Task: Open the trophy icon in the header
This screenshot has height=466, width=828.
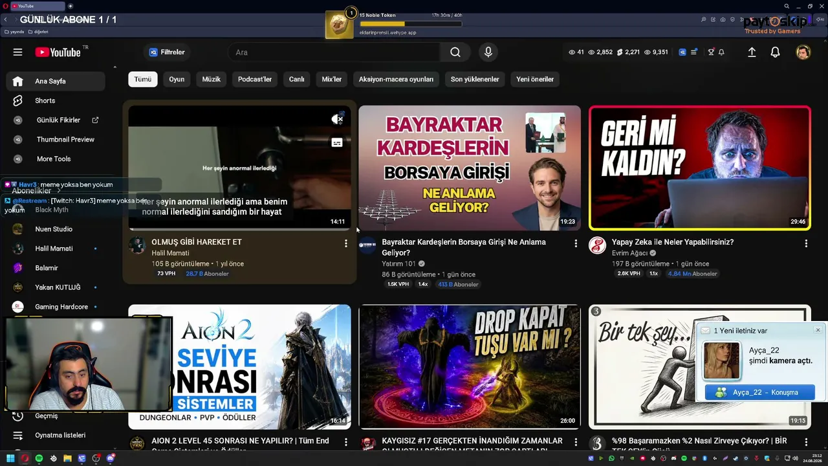Action: (711, 52)
